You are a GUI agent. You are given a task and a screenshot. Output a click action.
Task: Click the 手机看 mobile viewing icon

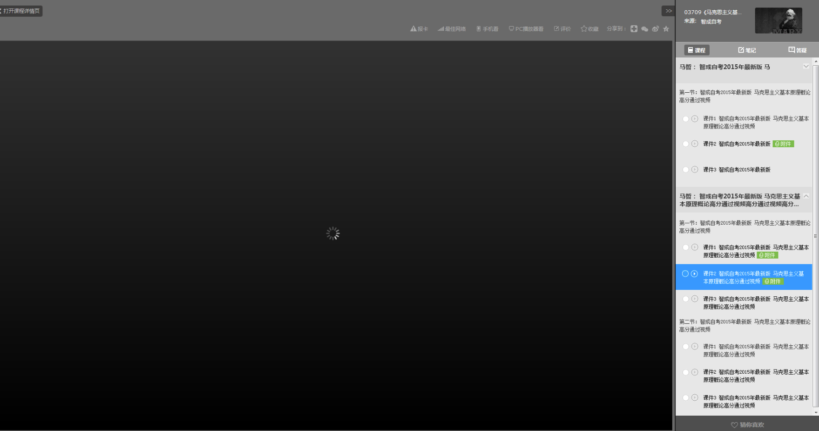pos(487,29)
